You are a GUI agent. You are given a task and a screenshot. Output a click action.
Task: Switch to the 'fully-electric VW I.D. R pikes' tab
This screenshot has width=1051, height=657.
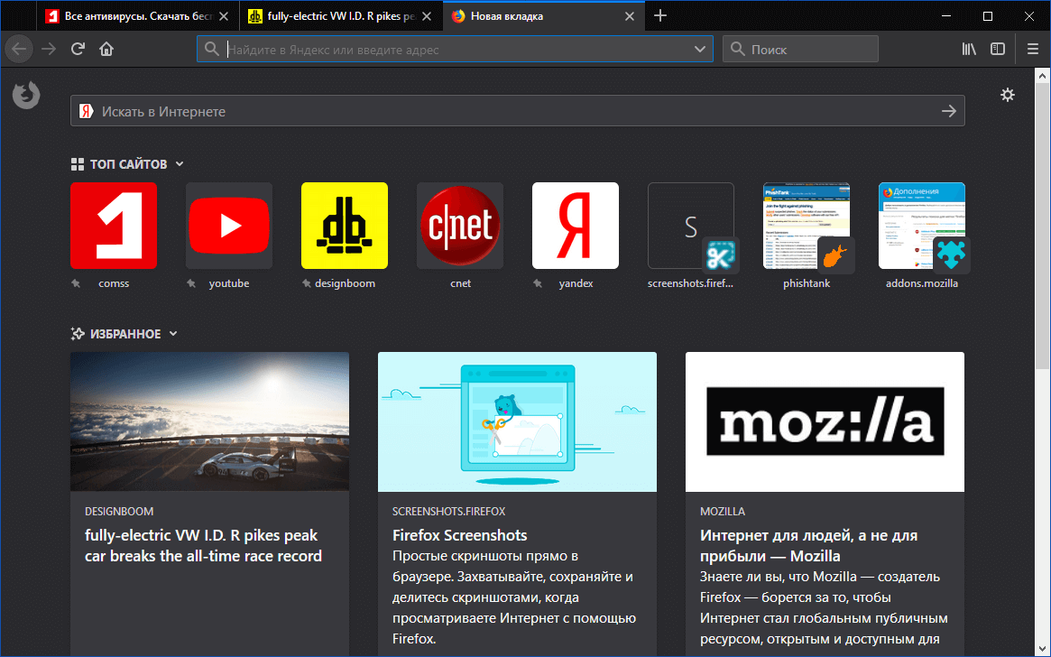coord(334,15)
